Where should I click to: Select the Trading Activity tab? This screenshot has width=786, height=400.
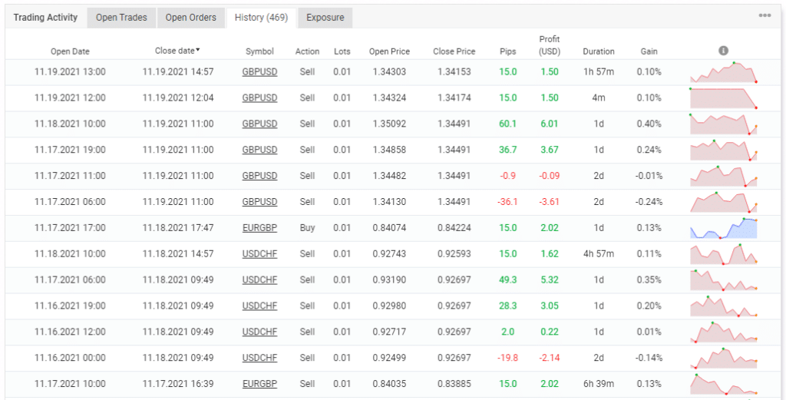click(x=45, y=18)
